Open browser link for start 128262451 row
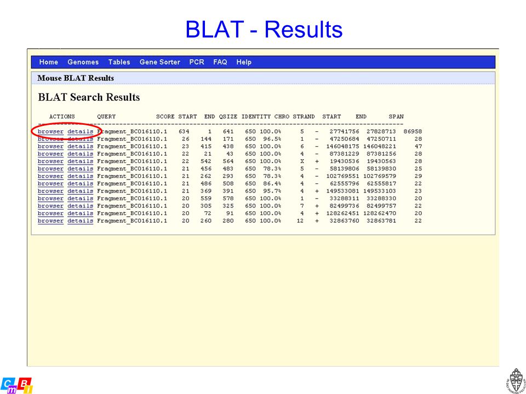The image size is (526, 394). click(50, 213)
